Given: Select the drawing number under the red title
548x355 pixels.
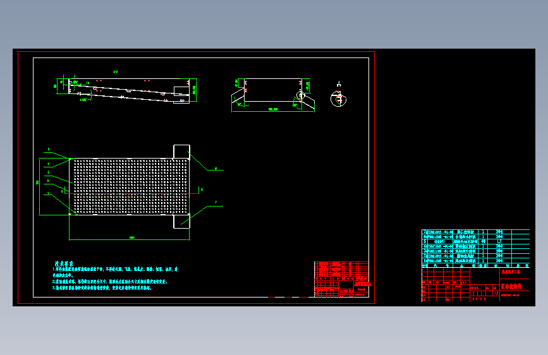Looking at the screenshot, I should pyautogui.click(x=510, y=295).
